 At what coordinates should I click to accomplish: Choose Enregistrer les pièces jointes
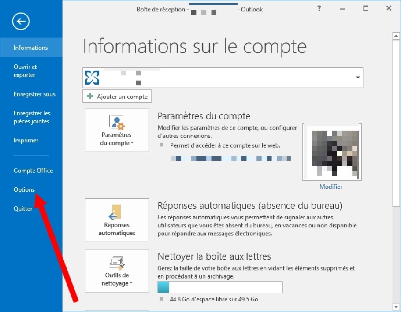pyautogui.click(x=32, y=117)
